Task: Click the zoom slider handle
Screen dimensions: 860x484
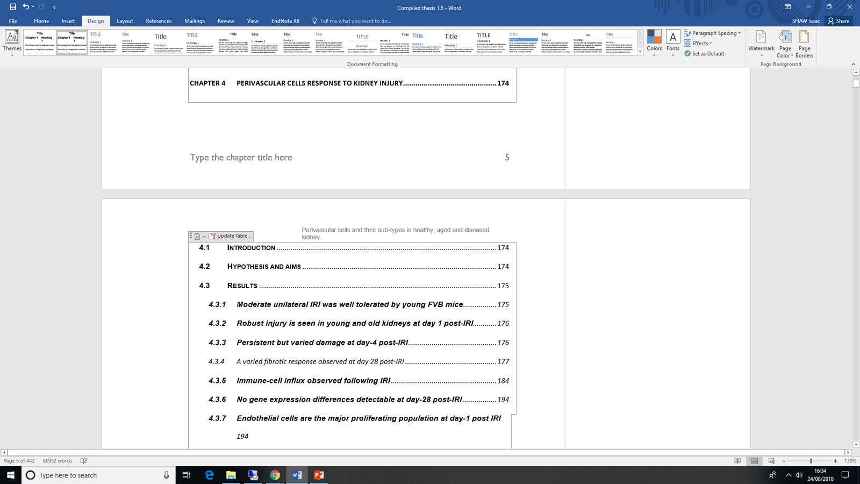Action: tap(811, 461)
